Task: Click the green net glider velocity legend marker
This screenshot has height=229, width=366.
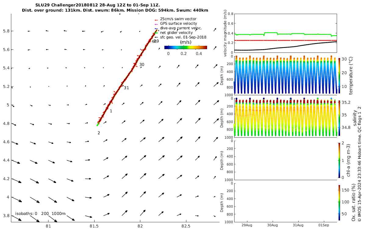Action: 156,33
